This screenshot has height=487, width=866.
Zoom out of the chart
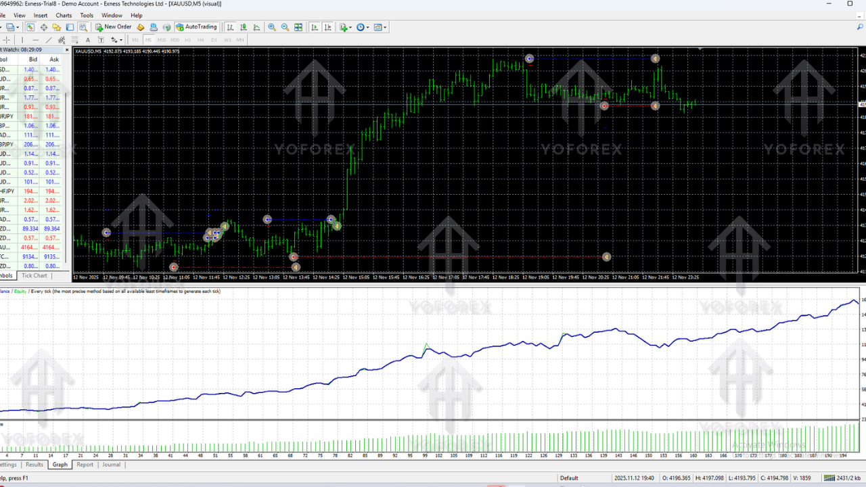pos(286,27)
